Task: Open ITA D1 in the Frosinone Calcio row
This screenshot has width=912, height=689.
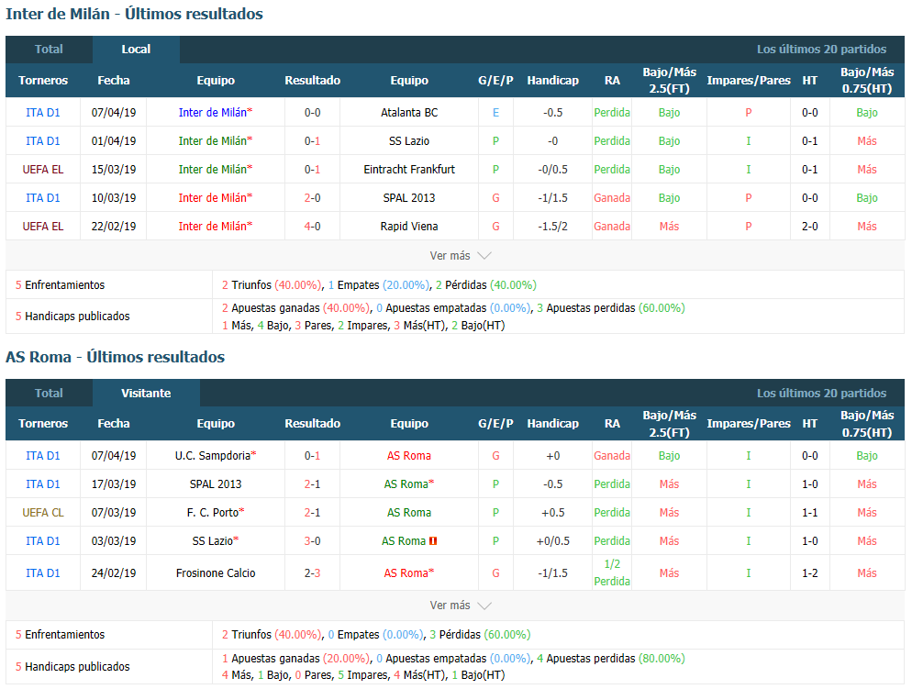Action: [x=43, y=573]
